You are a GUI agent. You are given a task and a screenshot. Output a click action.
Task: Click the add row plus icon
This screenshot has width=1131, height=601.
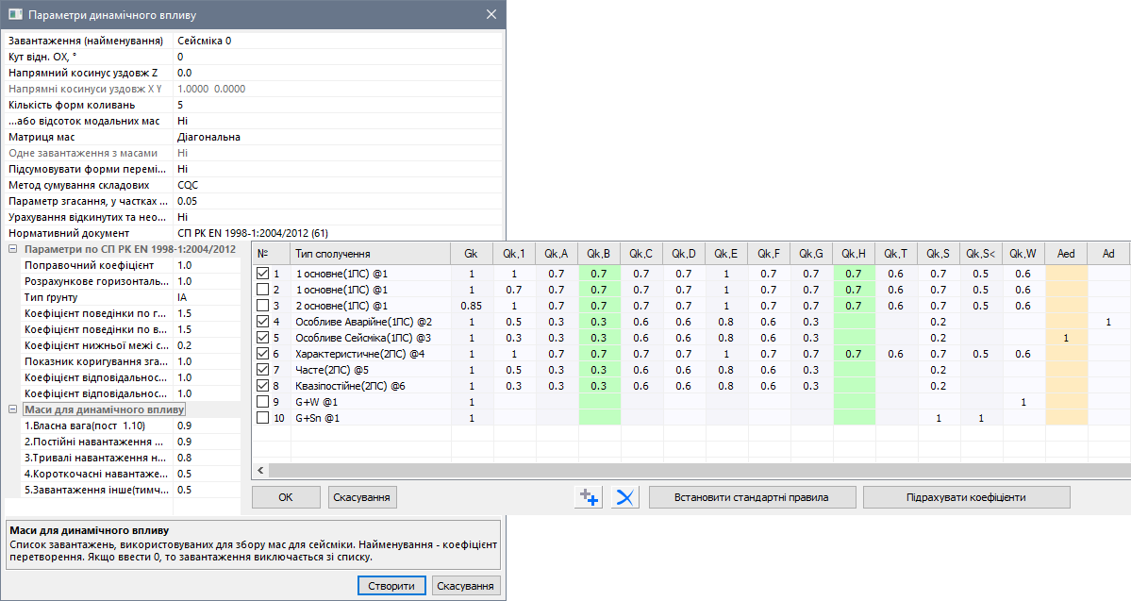pyautogui.click(x=589, y=497)
